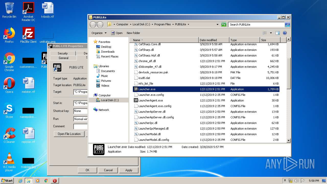Image resolution: width=327 pixels, height=184 pixels.
Task: Open Opera desktop shortcut
Action: (x=9, y=85)
